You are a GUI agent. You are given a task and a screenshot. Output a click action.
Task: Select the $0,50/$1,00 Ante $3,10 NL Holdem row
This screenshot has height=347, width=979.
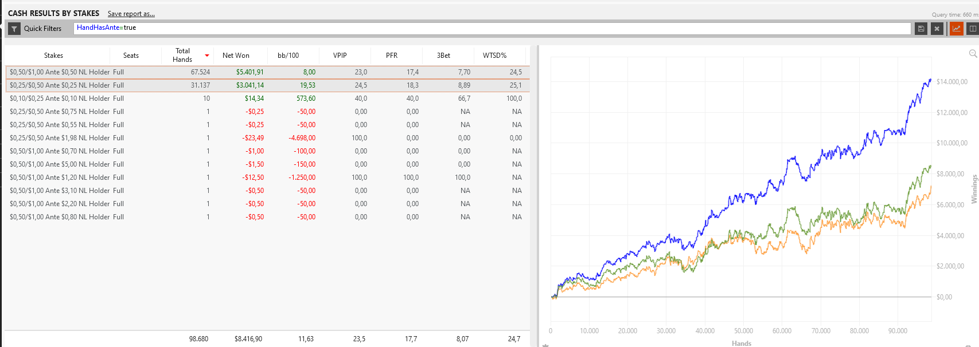pos(267,191)
